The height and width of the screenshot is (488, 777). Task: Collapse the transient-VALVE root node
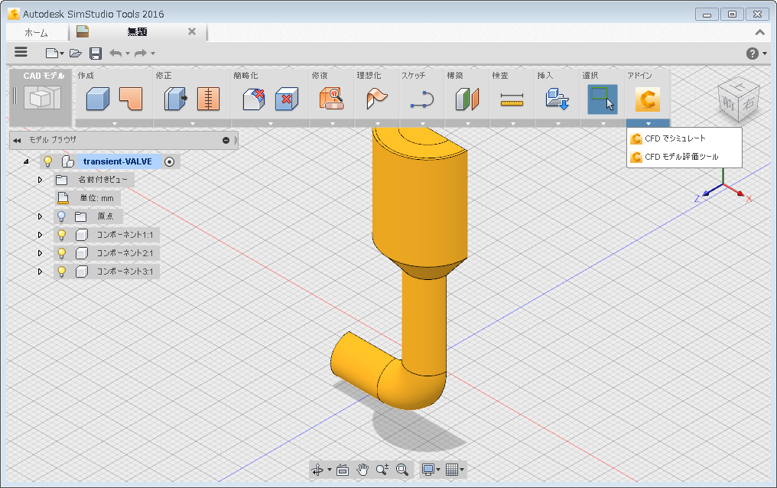[x=26, y=161]
